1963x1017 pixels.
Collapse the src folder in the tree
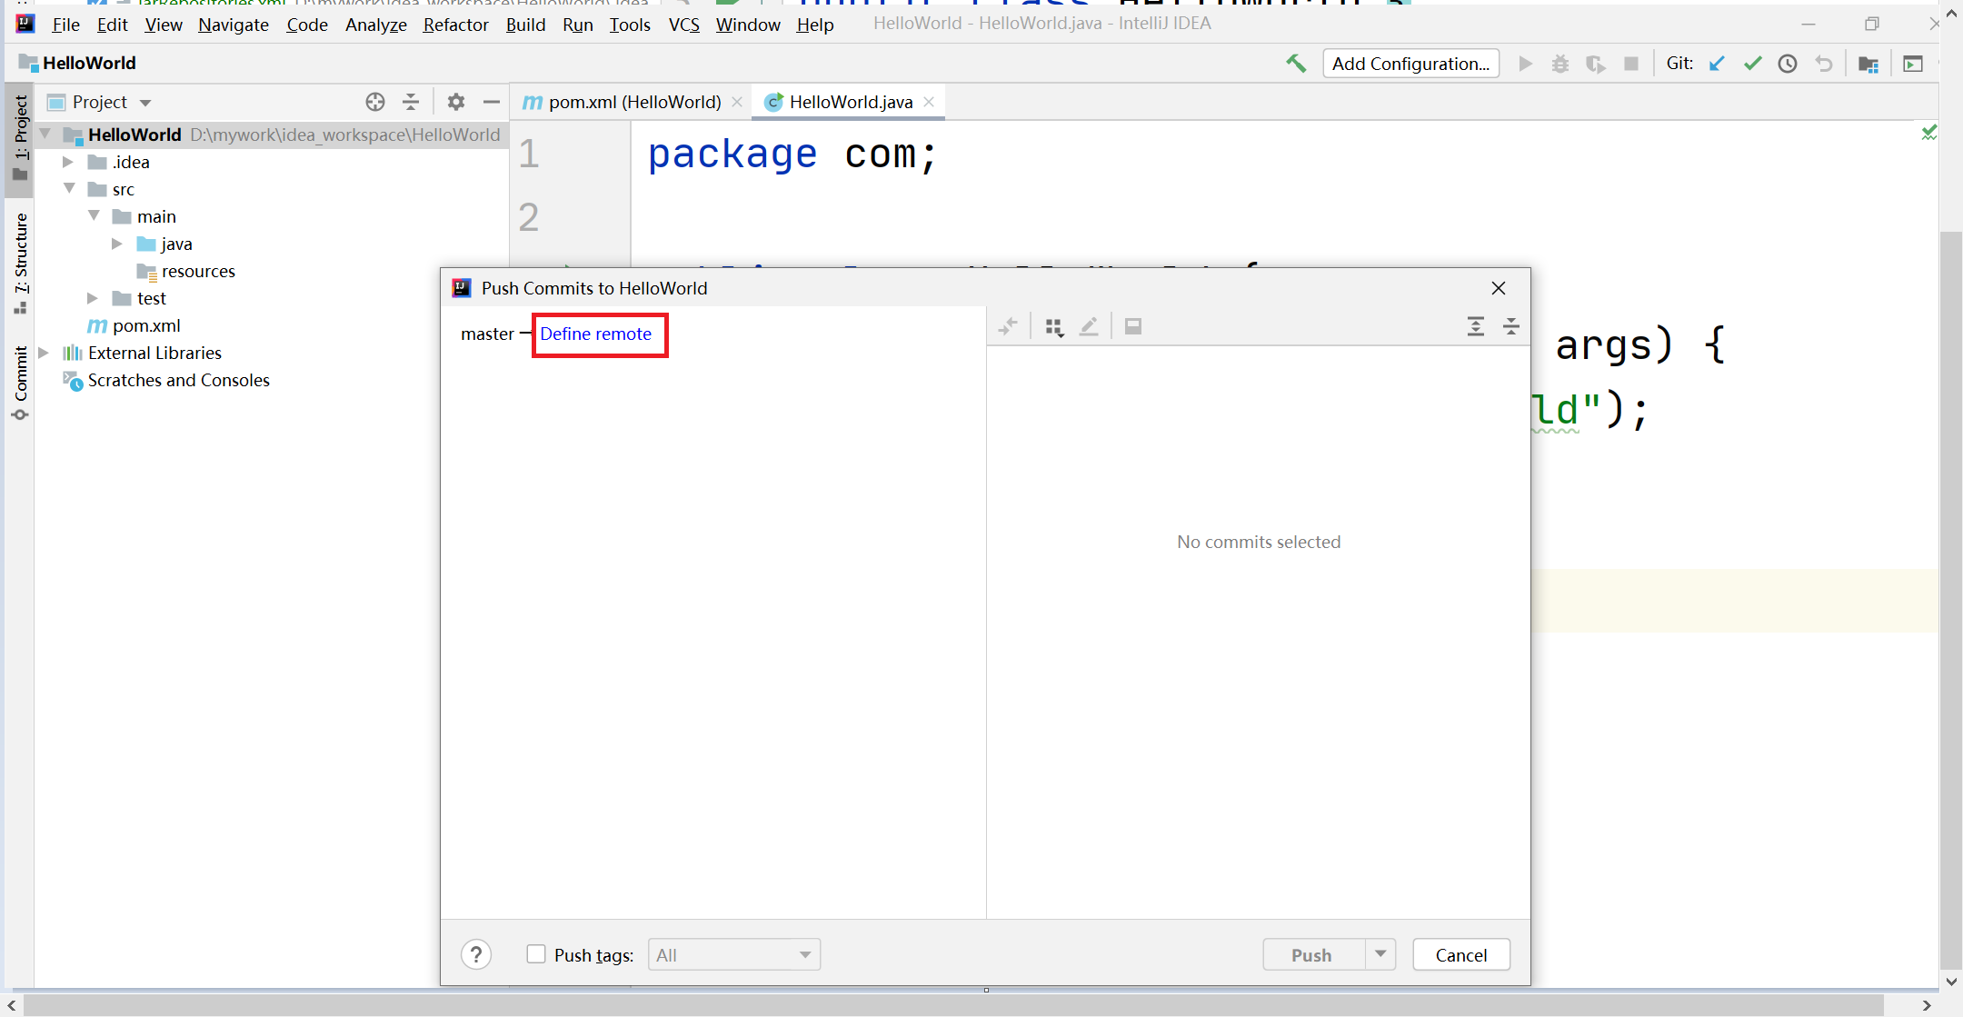pyautogui.click(x=70, y=188)
